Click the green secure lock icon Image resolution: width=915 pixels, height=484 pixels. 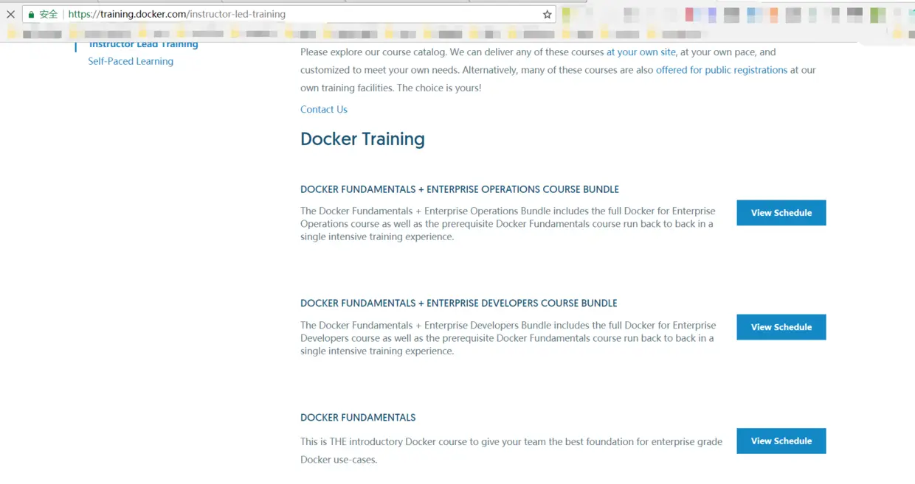[x=31, y=14]
